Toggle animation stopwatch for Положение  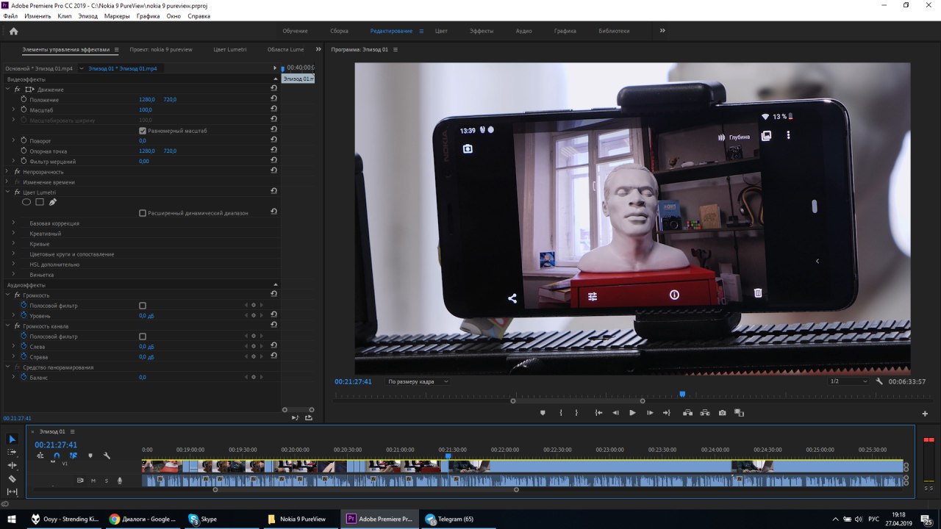point(24,99)
